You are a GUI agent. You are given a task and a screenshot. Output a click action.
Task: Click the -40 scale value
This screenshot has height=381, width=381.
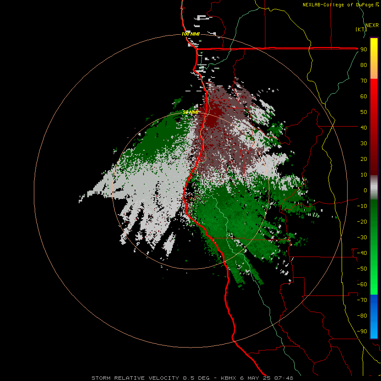(362, 253)
